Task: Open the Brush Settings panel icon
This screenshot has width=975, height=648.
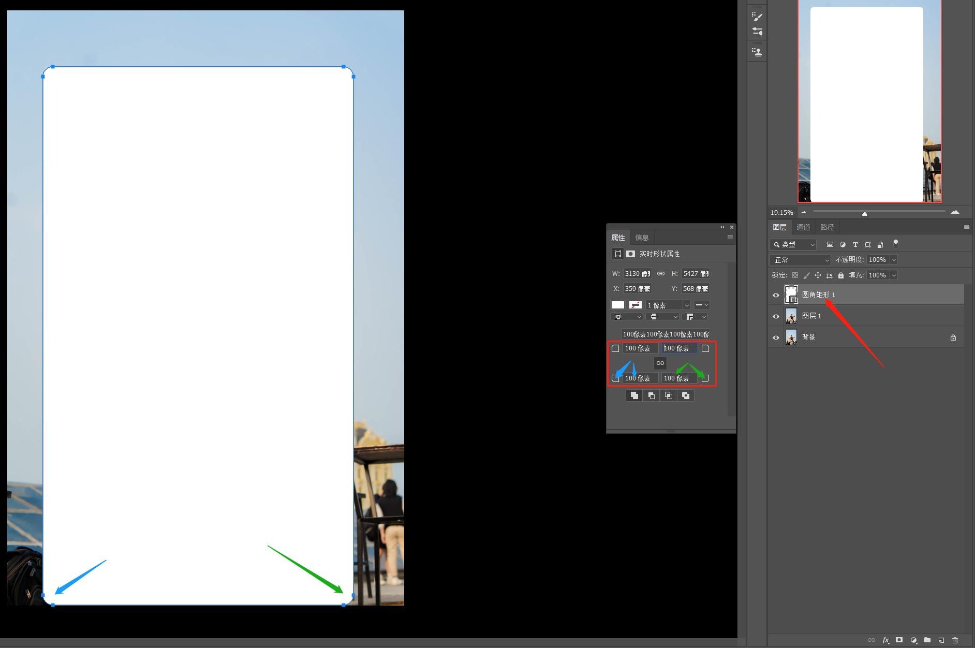Action: click(x=757, y=17)
